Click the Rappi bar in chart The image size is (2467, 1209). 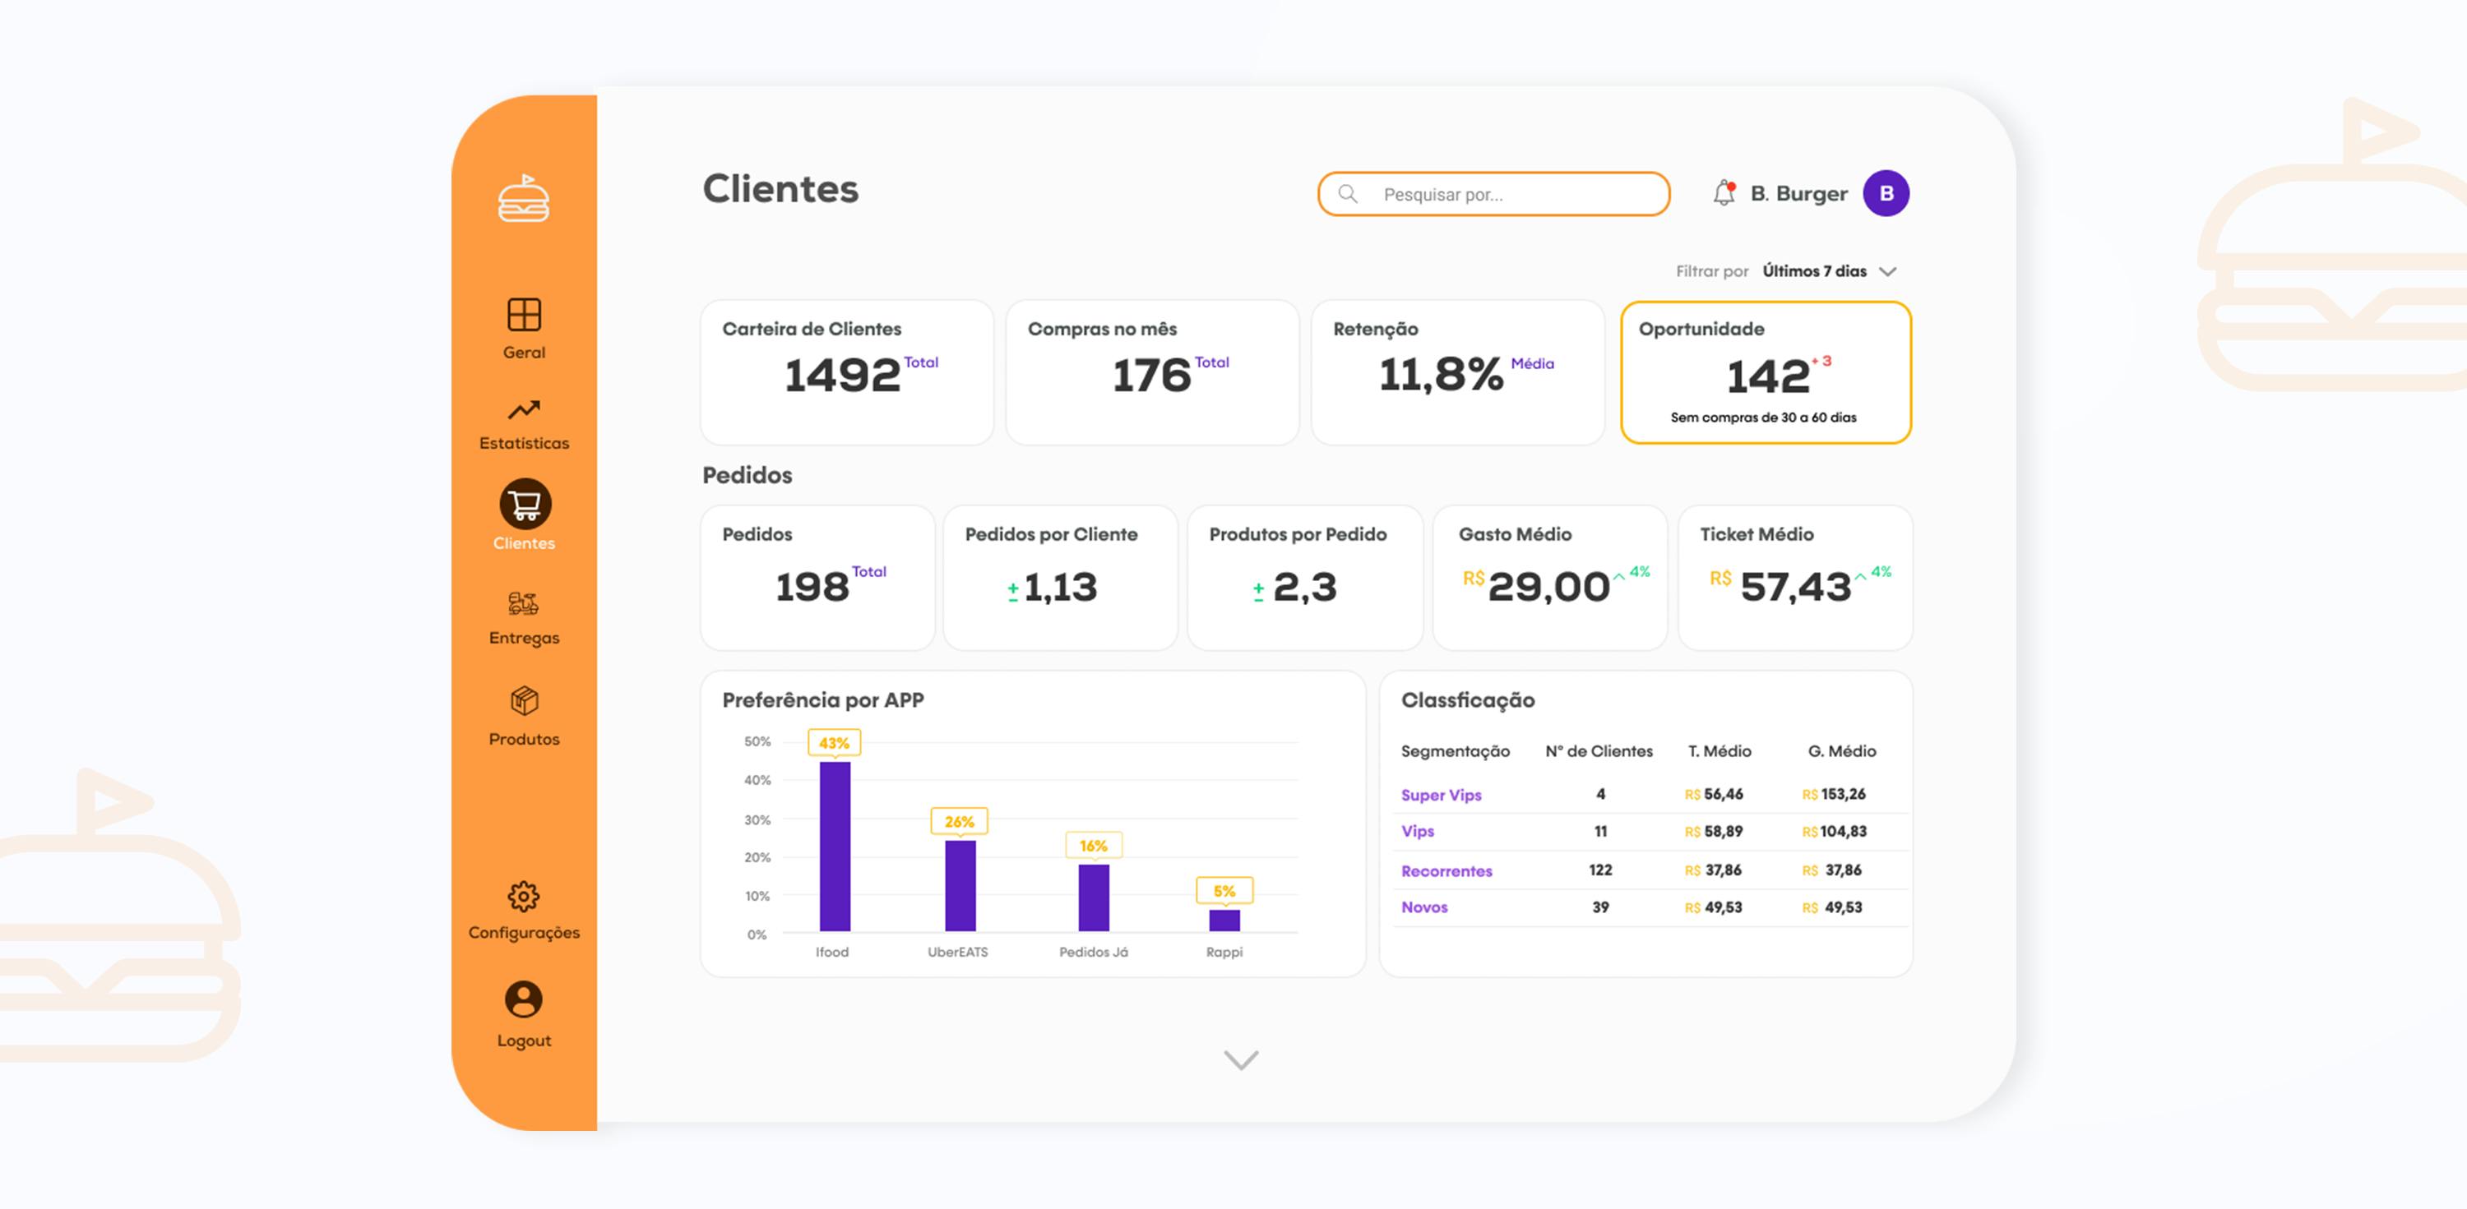pyautogui.click(x=1225, y=920)
